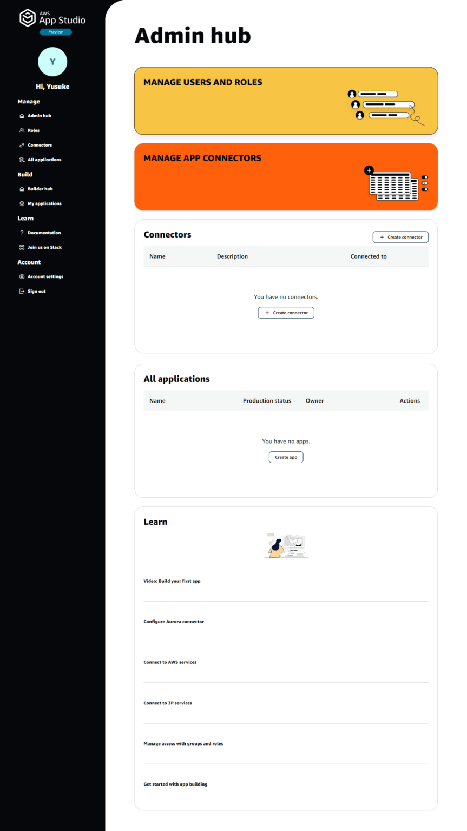Select Connectors in the Manage section

(39, 144)
